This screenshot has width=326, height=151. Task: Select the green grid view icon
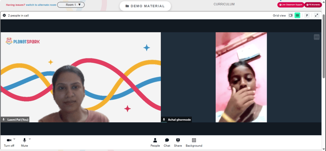[297, 15]
